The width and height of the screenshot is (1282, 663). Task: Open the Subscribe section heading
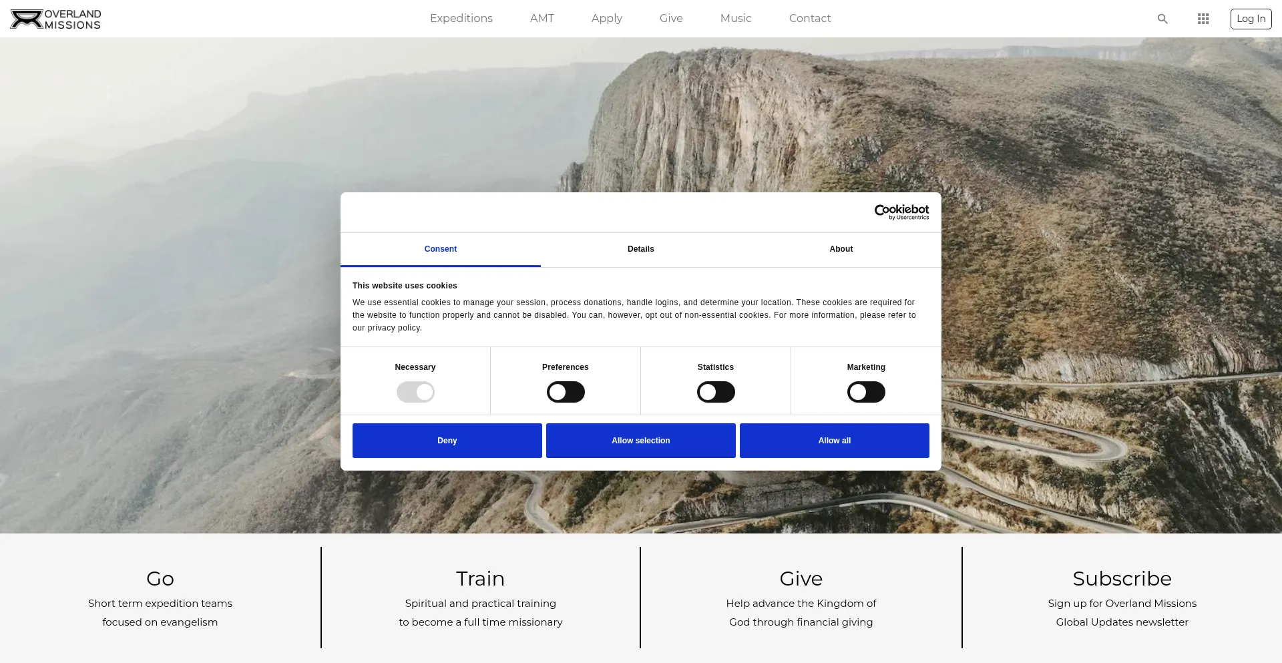click(1122, 579)
